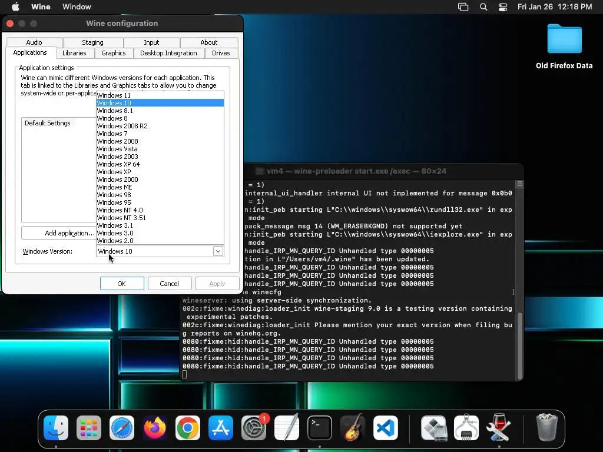The width and height of the screenshot is (603, 452).
Task: Pick Windows Vista option
Action: pos(160,149)
